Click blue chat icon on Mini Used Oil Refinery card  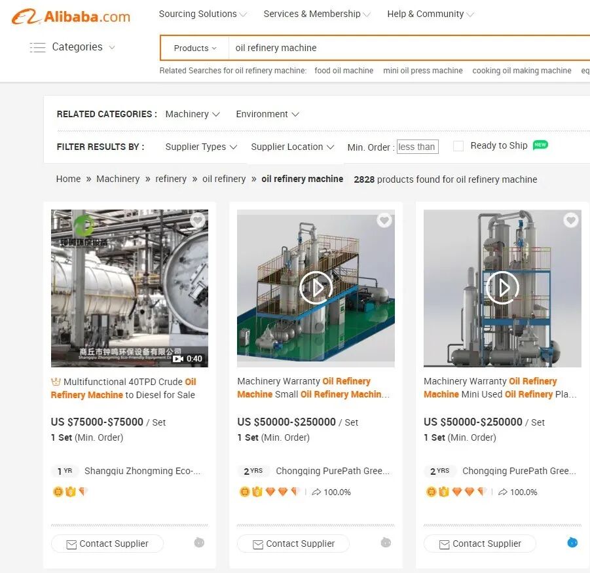572,542
